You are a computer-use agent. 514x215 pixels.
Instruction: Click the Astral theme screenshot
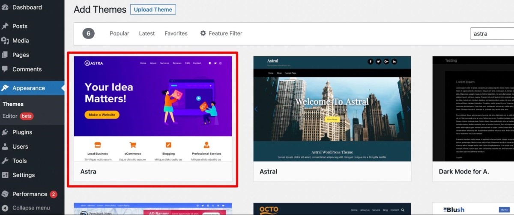click(332, 109)
